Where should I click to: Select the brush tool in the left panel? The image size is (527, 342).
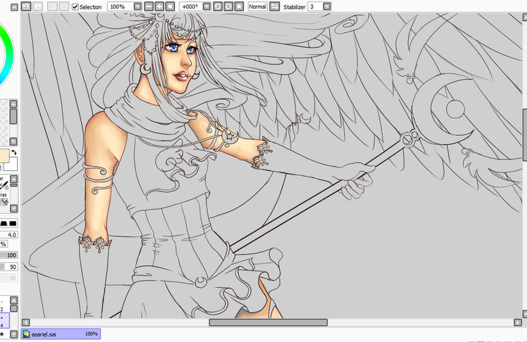[x=5, y=185]
